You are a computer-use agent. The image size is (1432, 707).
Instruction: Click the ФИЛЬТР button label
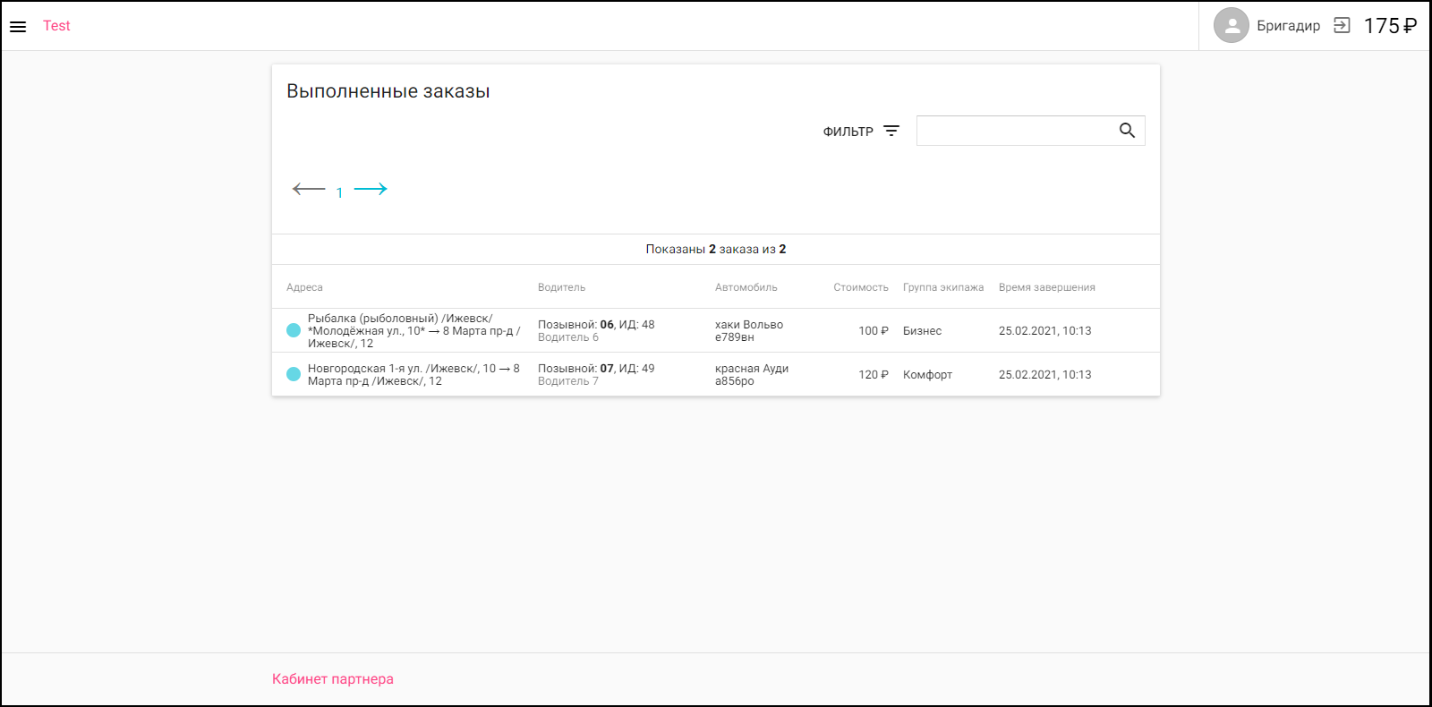[848, 132]
